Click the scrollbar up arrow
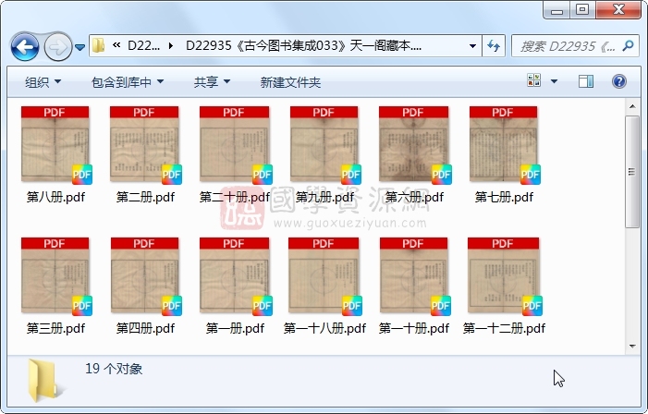This screenshot has height=414, width=648. tap(632, 106)
